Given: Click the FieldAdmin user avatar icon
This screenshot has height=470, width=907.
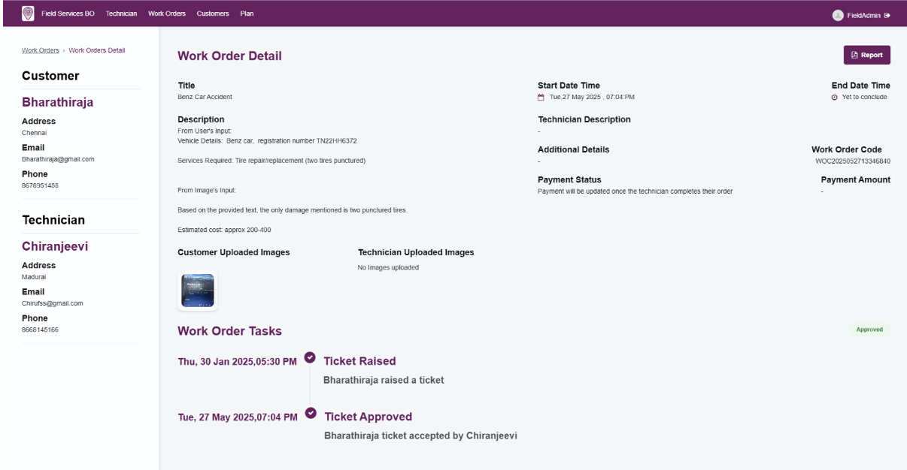Looking at the screenshot, I should pos(837,15).
